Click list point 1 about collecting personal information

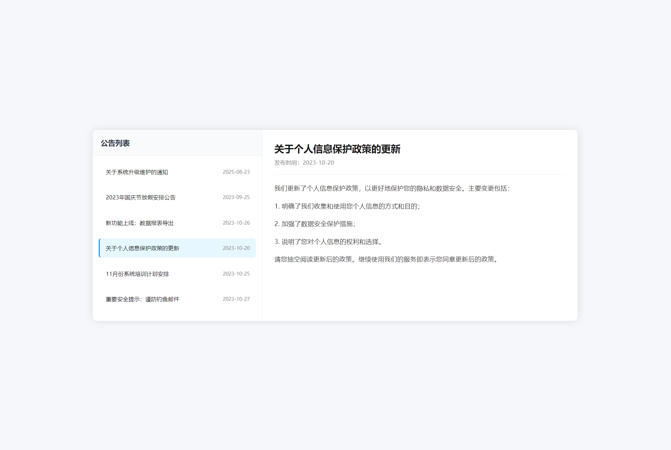coord(347,206)
